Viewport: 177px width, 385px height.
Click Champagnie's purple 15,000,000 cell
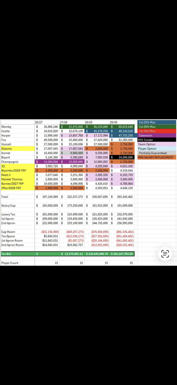click(47, 162)
